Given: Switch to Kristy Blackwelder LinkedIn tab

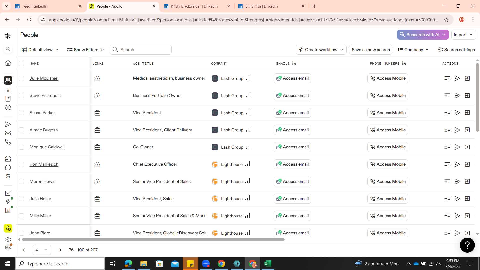Looking at the screenshot, I should (197, 6).
